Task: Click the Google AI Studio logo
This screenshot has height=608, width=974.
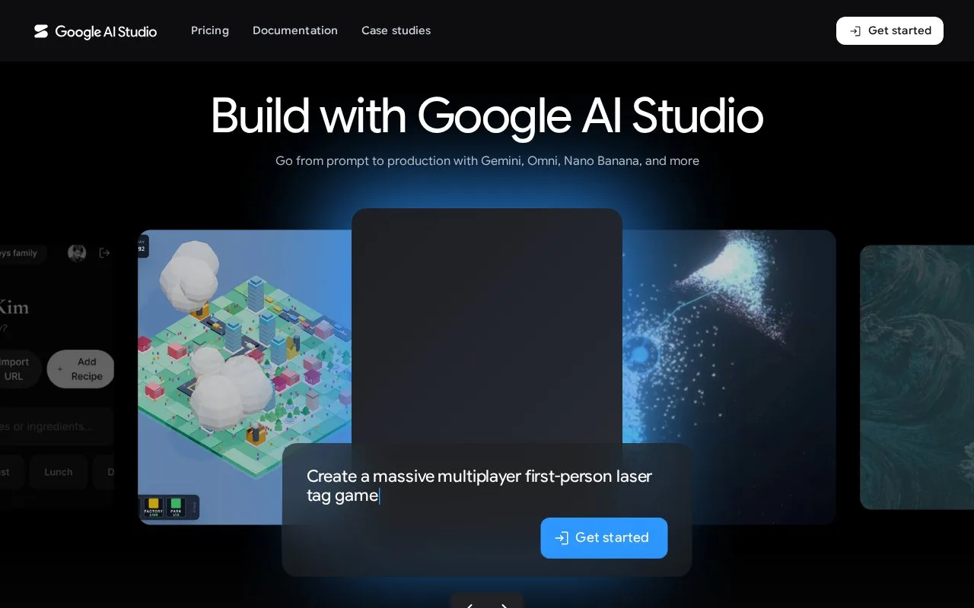Action: click(95, 31)
